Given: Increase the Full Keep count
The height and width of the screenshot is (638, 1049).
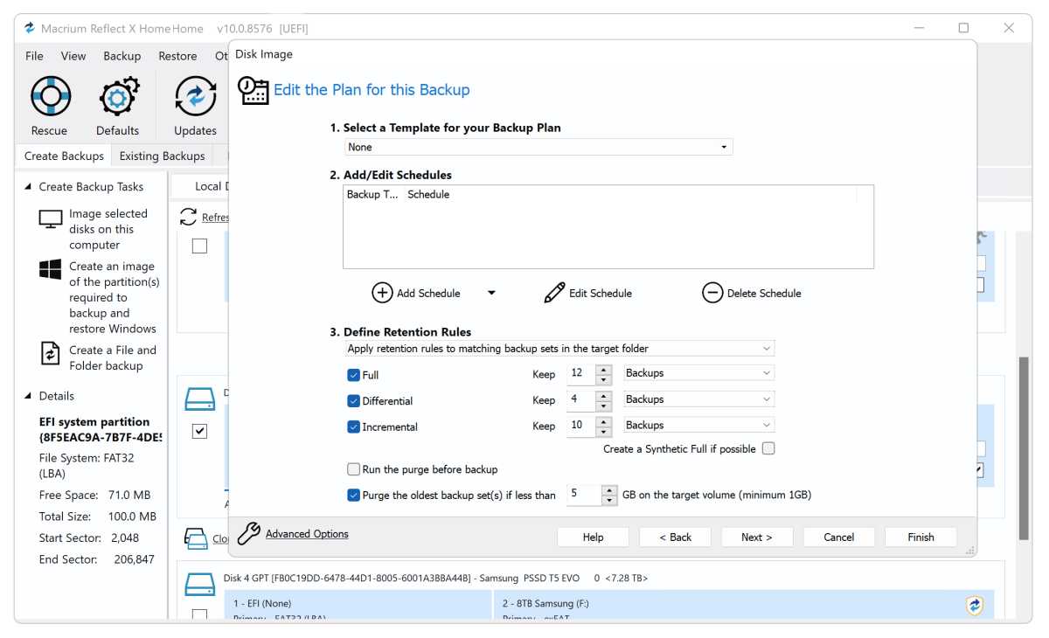Looking at the screenshot, I should (x=604, y=369).
